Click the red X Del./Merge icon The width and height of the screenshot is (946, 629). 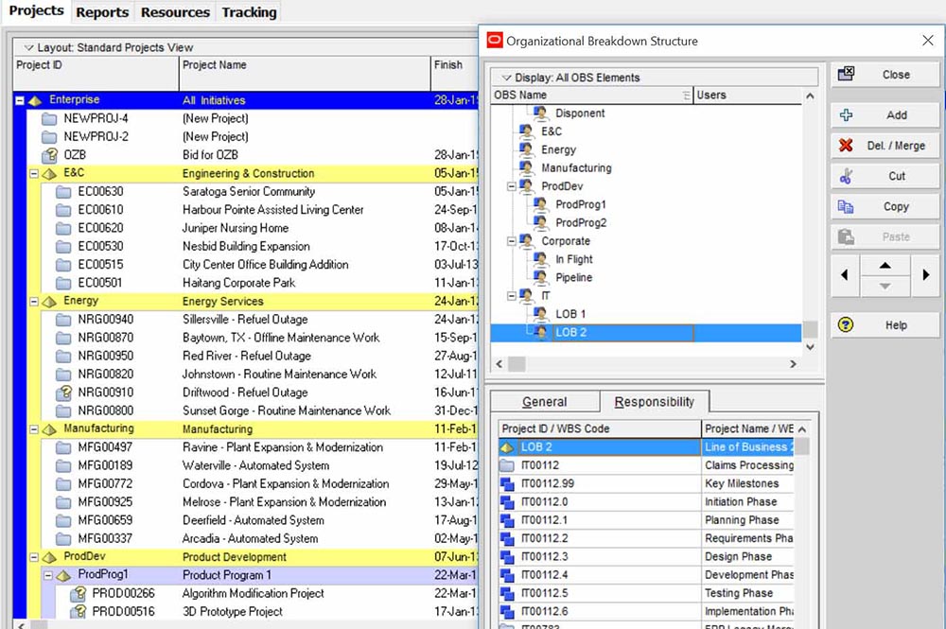tap(846, 146)
